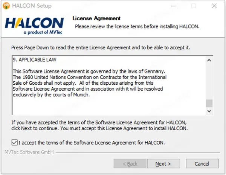Click the 'I accept the terms' label text
This screenshot has height=175, width=226.
click(x=92, y=143)
